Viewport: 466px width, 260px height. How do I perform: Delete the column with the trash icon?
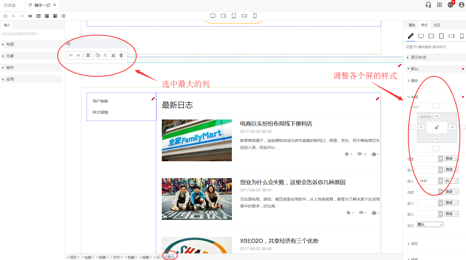pos(121,55)
